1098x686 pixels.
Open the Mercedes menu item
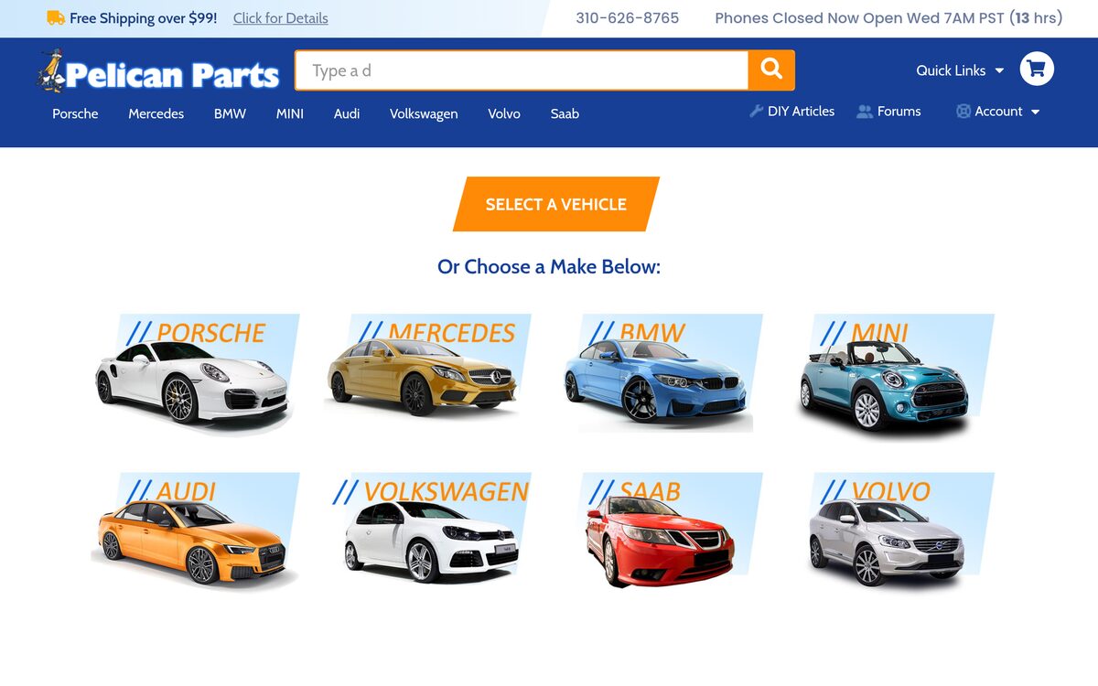point(156,113)
